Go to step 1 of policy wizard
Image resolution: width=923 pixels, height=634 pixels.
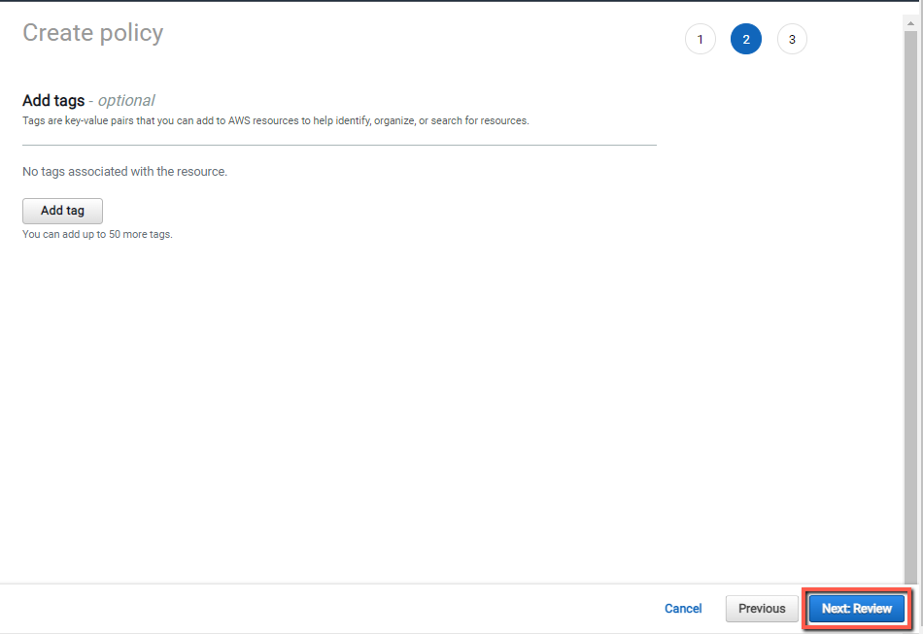pos(700,40)
